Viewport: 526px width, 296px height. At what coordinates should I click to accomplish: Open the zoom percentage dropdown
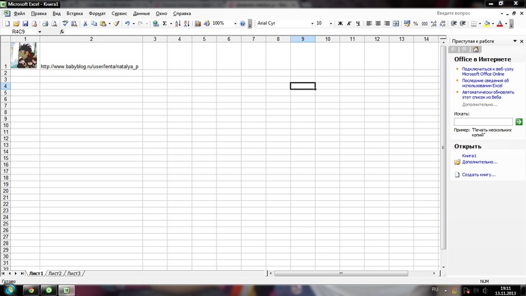pos(235,23)
